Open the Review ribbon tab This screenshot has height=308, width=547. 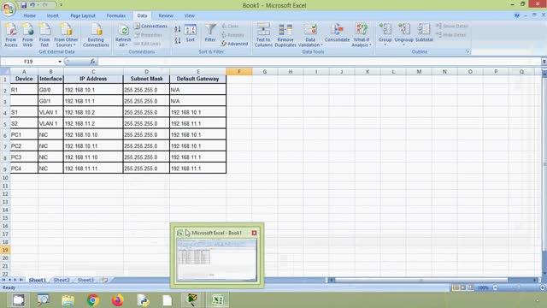[x=166, y=15]
